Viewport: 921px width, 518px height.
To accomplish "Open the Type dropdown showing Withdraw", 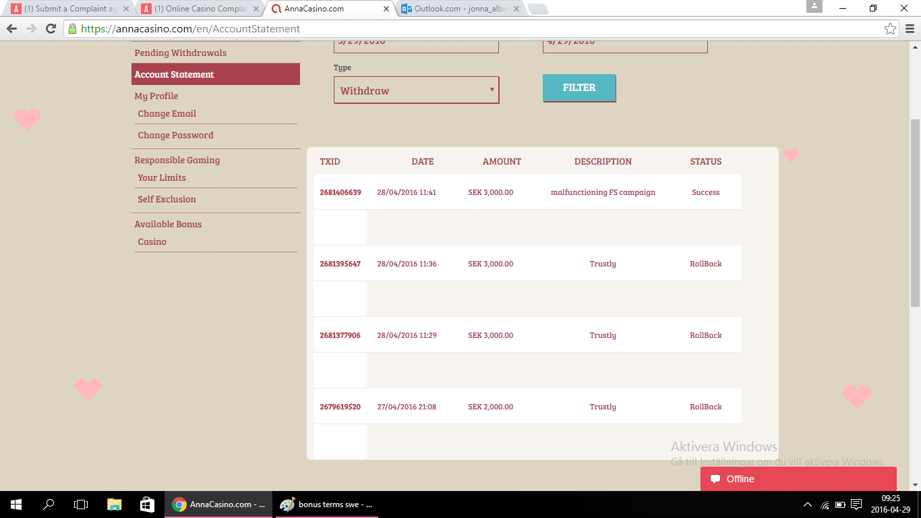I will pos(416,90).
